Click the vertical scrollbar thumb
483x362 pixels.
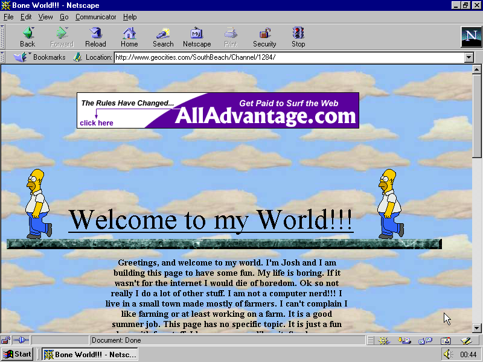pos(476,116)
